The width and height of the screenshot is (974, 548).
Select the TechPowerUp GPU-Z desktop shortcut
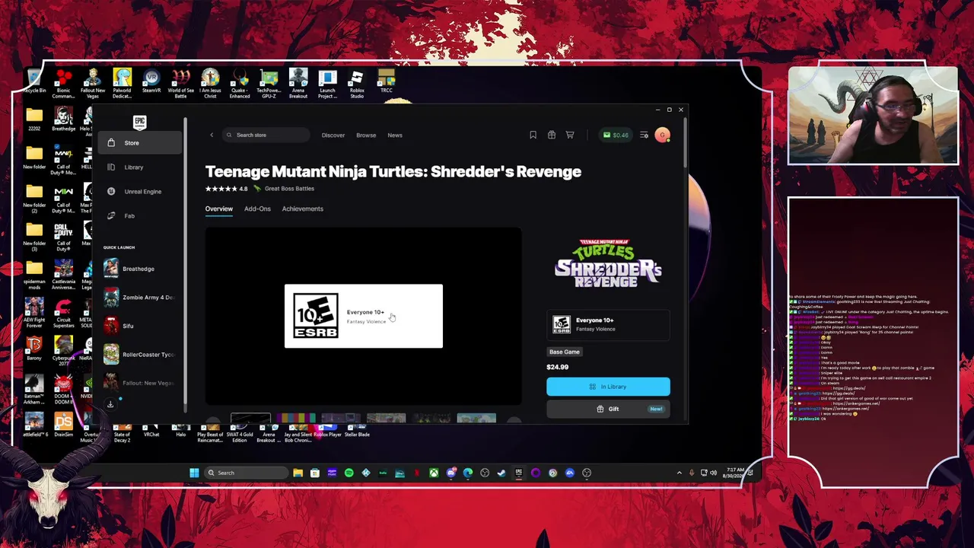(269, 84)
